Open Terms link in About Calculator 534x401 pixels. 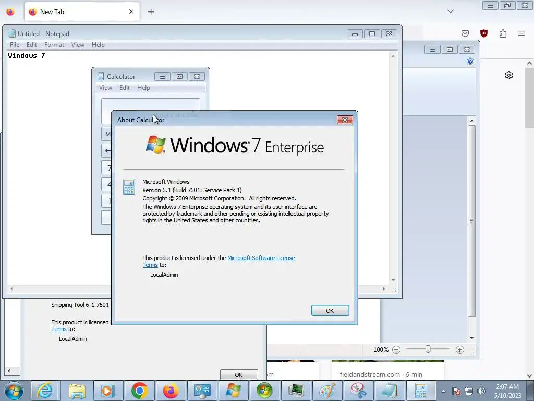tap(150, 265)
